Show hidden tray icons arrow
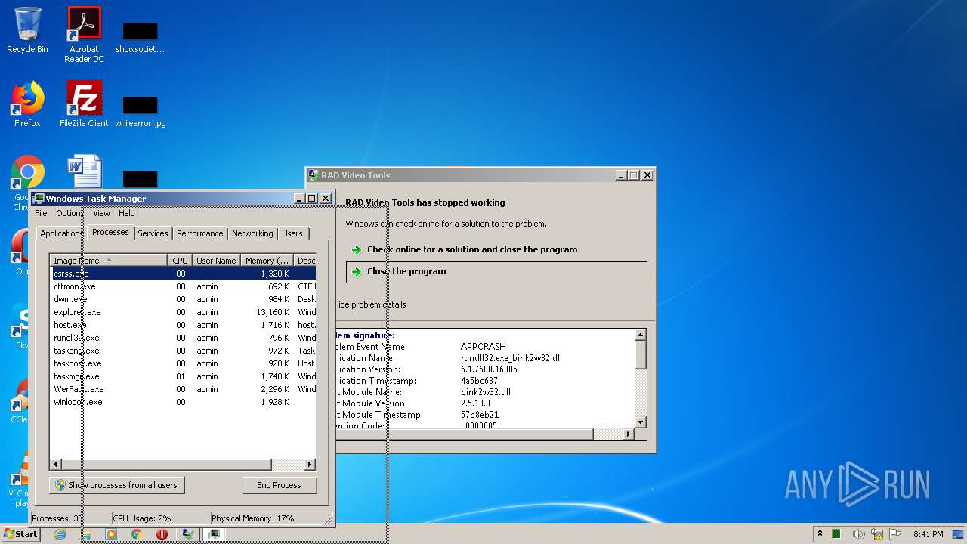This screenshot has height=544, width=967. coord(820,534)
